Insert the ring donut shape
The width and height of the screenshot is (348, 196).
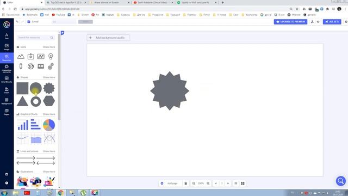36,101
